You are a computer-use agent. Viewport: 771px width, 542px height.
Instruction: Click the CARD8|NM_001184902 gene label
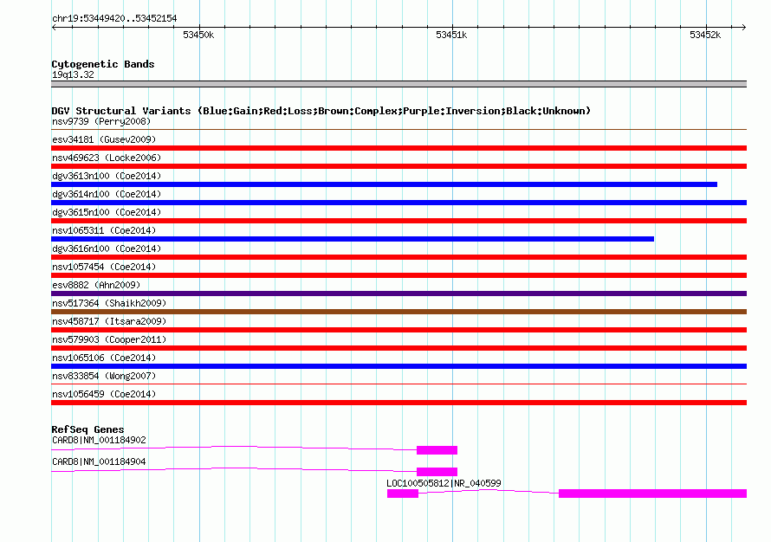pyautogui.click(x=99, y=440)
